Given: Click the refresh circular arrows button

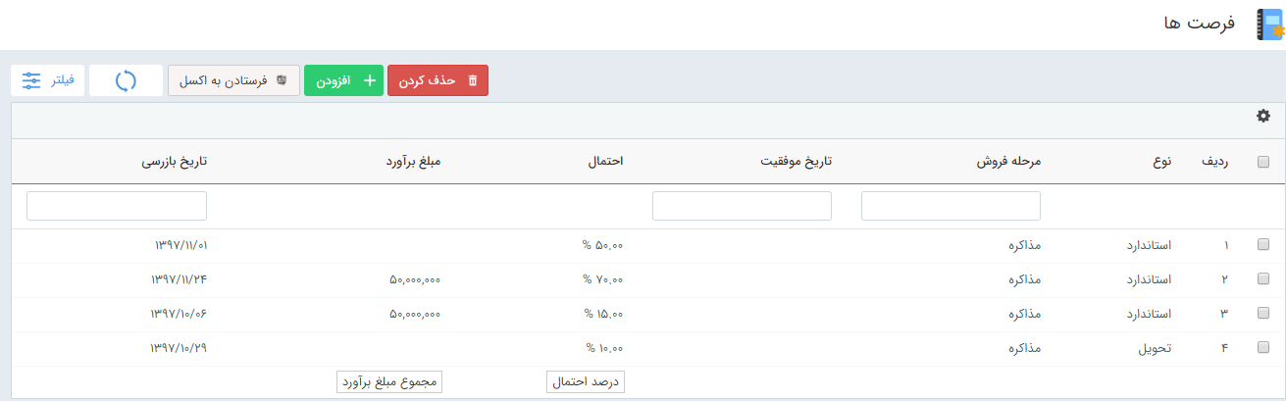Looking at the screenshot, I should [126, 80].
